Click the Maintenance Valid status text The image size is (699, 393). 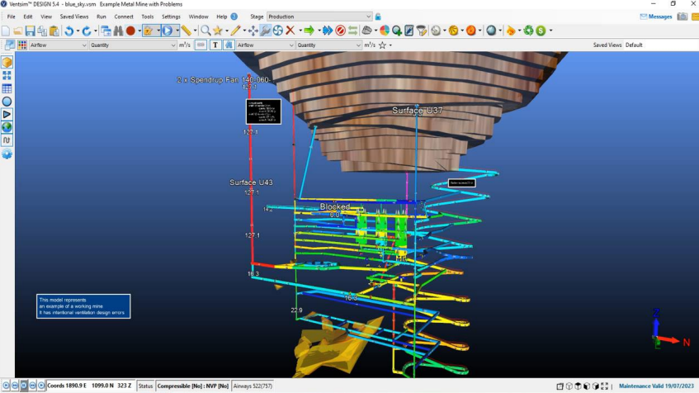[x=658, y=386]
